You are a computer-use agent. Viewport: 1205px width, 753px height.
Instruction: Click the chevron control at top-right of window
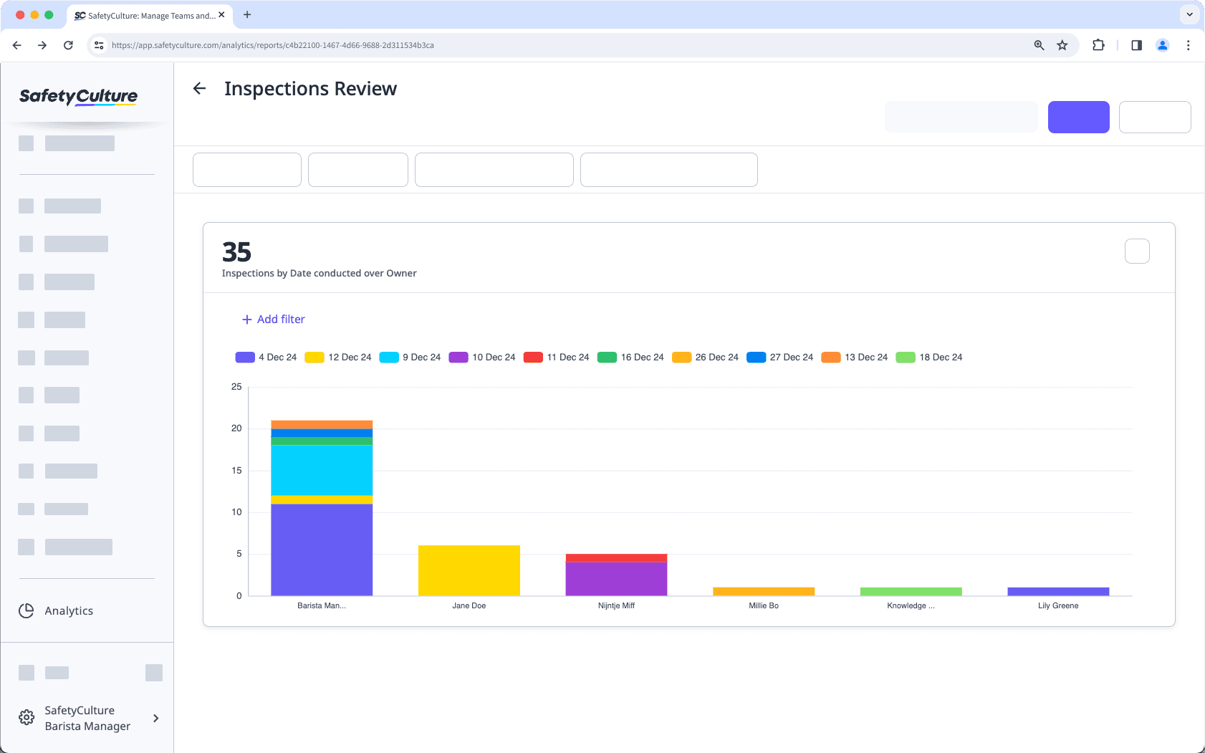coord(1189,14)
